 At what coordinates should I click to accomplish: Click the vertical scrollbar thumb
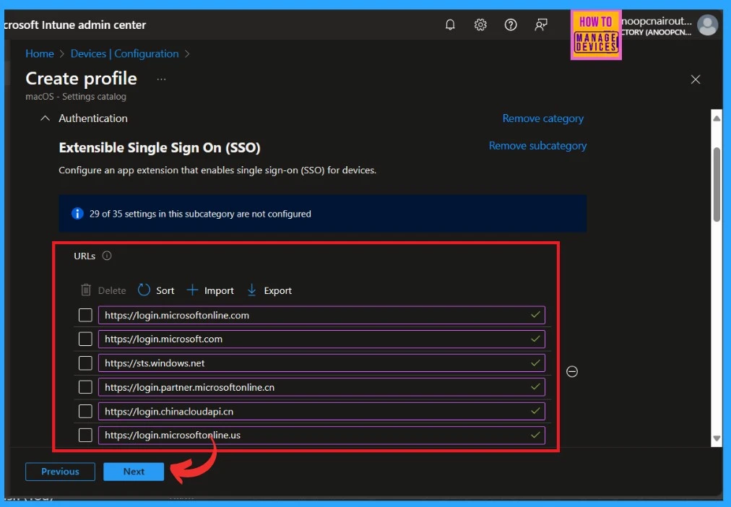coord(717,185)
